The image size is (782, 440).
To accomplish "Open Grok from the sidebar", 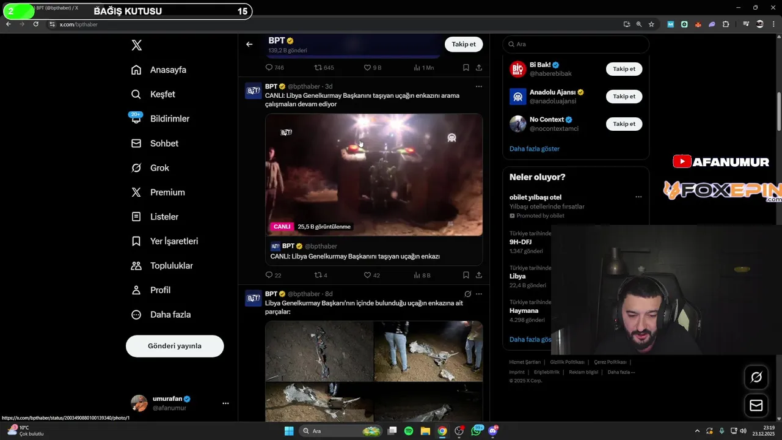I will 150,167.
